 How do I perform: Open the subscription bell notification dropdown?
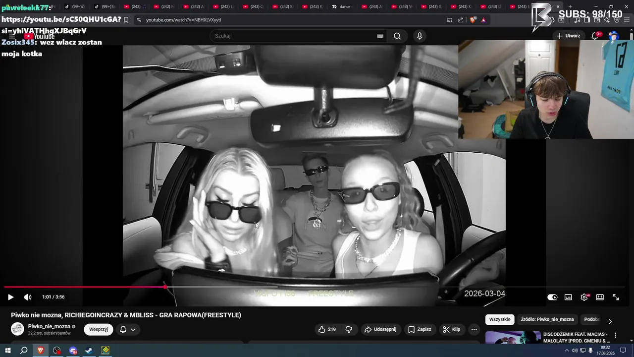(x=128, y=329)
